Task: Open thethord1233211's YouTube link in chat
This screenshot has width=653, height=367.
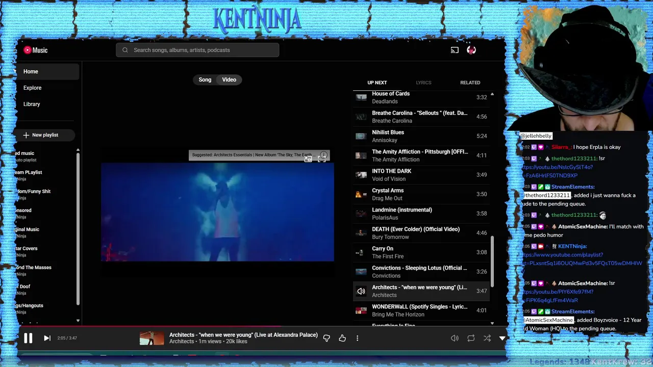Action: pyautogui.click(x=557, y=171)
